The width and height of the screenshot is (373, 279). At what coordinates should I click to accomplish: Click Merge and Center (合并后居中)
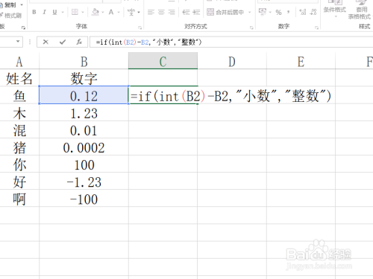pyautogui.click(x=225, y=12)
